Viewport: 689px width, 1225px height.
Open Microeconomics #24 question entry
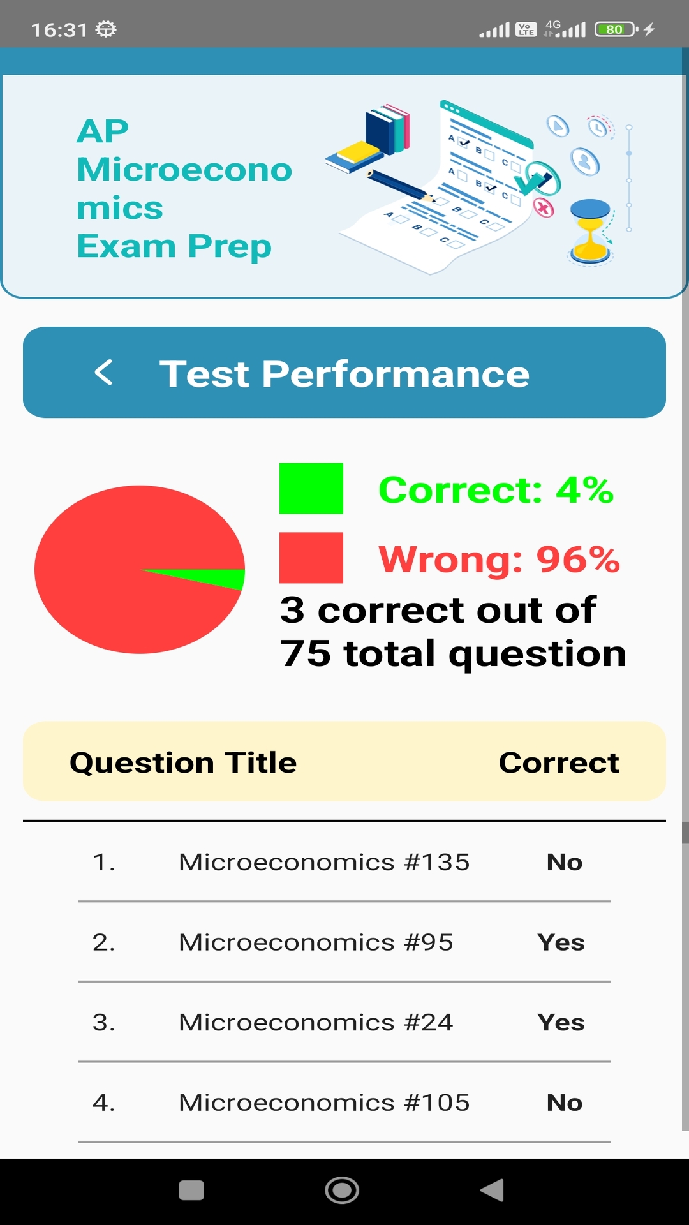[316, 1022]
